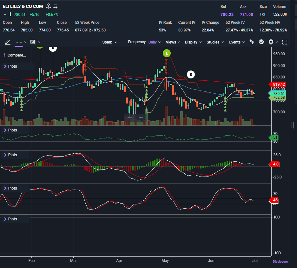This screenshot has height=268, width=297.
Task: Click the white D dividend marker in May
Action: pos(191,75)
